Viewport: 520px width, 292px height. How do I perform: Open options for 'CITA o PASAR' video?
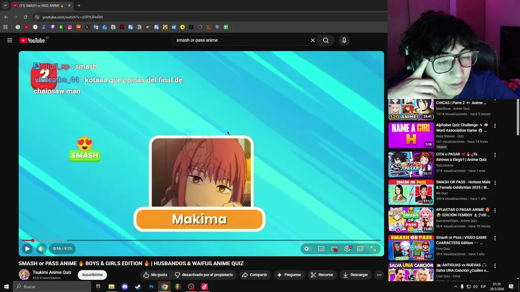click(495, 155)
